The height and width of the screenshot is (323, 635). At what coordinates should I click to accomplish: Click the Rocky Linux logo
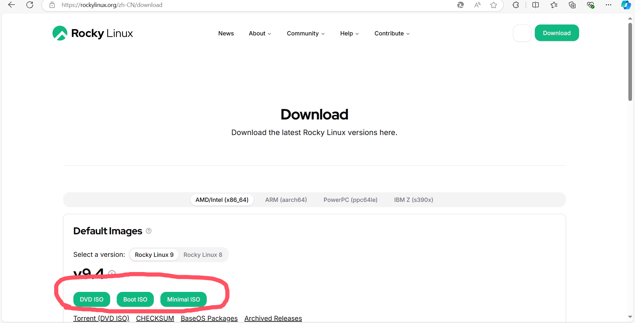coord(93,33)
